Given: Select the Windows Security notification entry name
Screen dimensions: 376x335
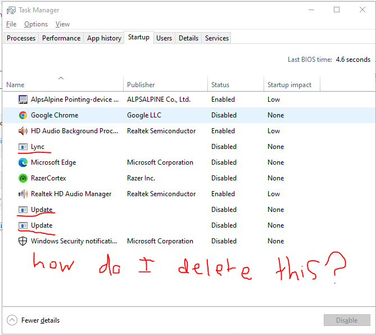Looking at the screenshot, I should tap(74, 241).
